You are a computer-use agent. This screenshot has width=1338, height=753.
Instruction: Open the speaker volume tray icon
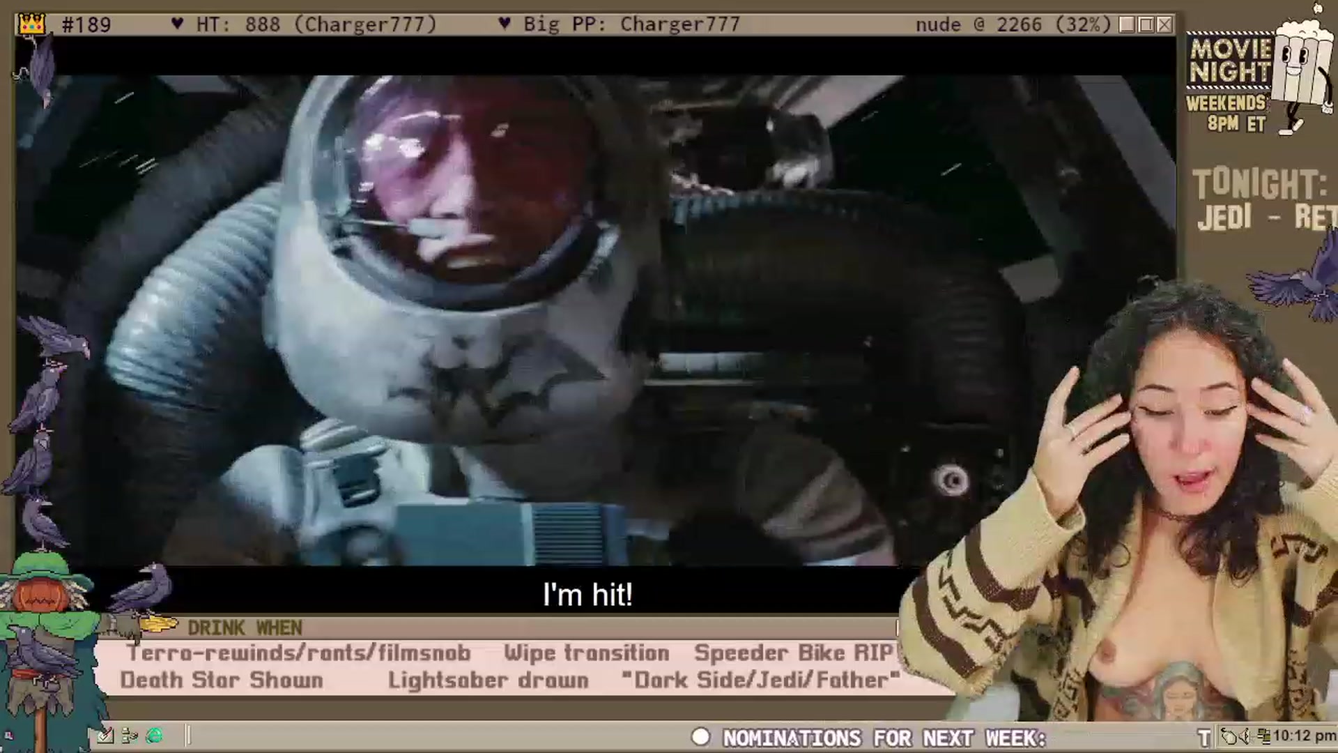point(1247,736)
